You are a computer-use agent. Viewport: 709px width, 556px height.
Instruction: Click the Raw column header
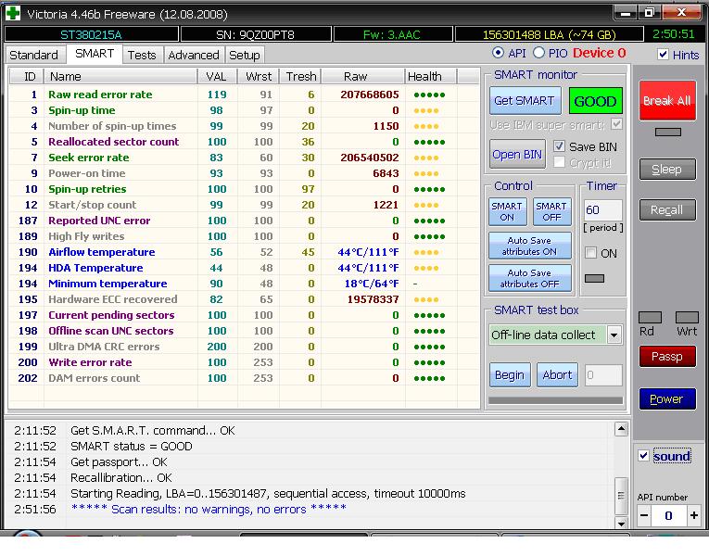(x=362, y=76)
